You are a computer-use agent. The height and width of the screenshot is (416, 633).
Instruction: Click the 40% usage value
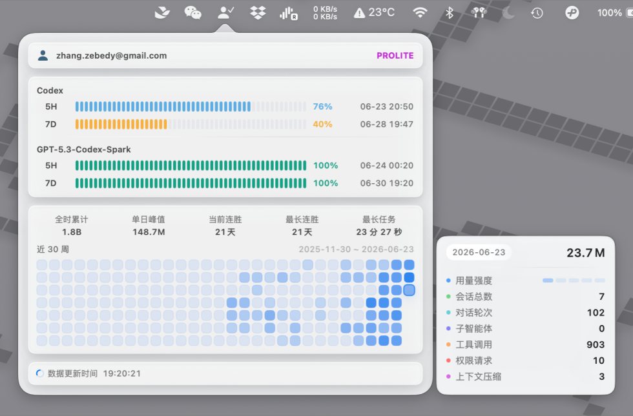pyautogui.click(x=322, y=124)
